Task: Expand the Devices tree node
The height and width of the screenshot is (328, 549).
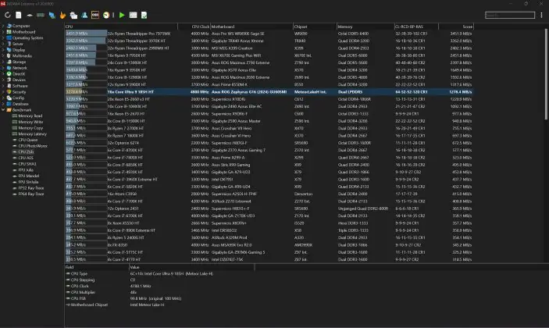Action: 3,80
